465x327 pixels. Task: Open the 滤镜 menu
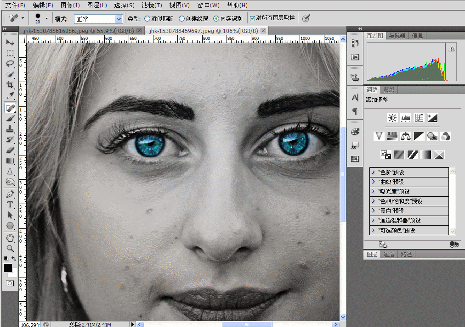[151, 6]
